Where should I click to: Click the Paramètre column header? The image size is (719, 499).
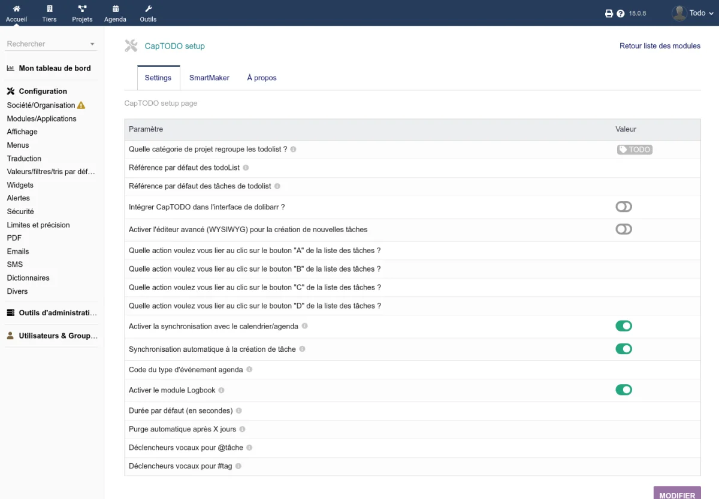tap(146, 129)
